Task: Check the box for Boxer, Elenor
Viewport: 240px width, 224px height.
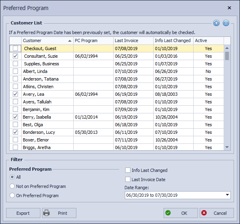Action: point(15,140)
